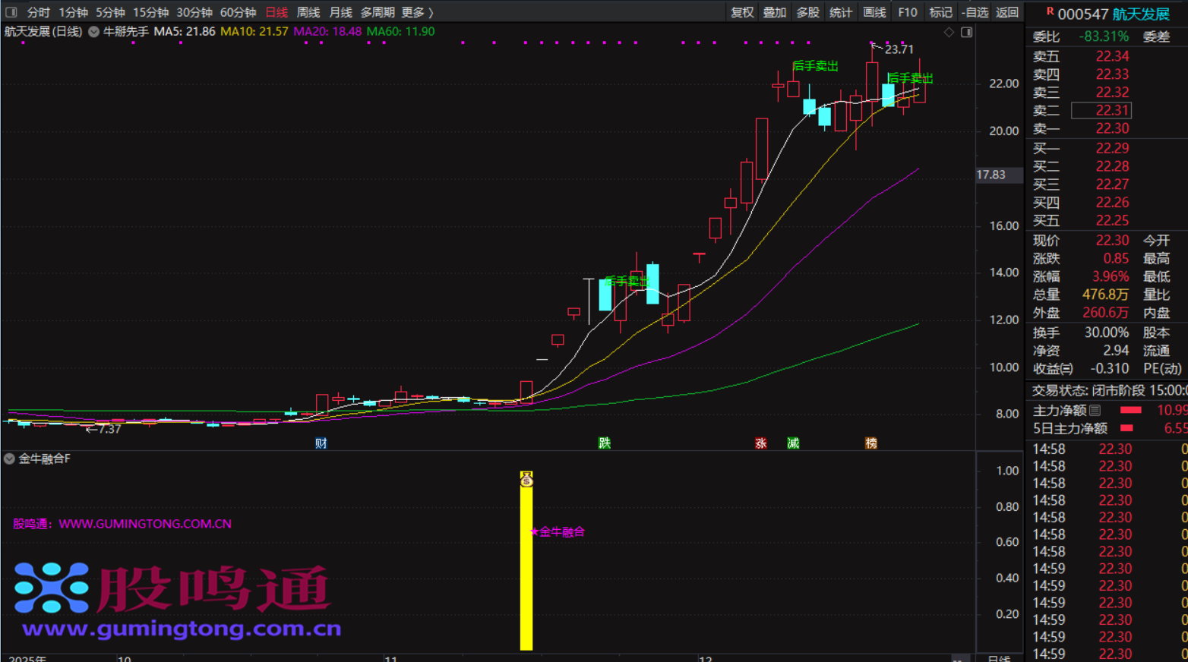
Task: Click the orange 榜 event marker
Action: click(871, 443)
